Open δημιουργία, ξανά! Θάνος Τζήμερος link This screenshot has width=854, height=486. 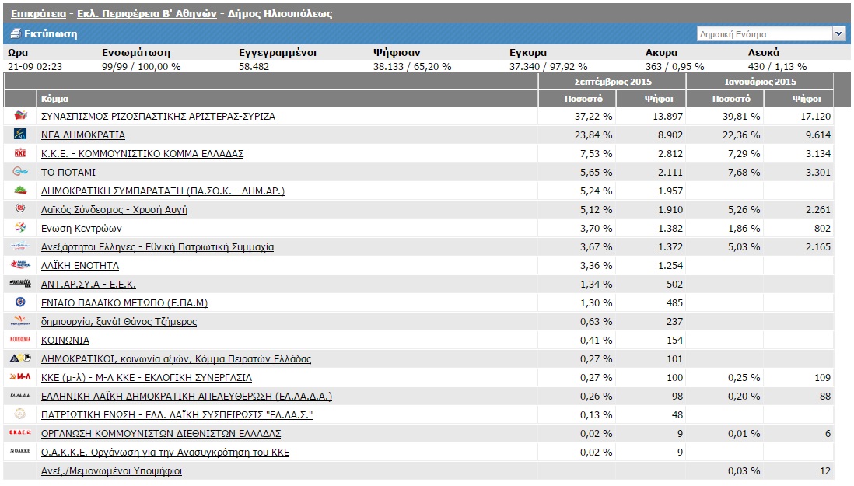click(x=119, y=322)
